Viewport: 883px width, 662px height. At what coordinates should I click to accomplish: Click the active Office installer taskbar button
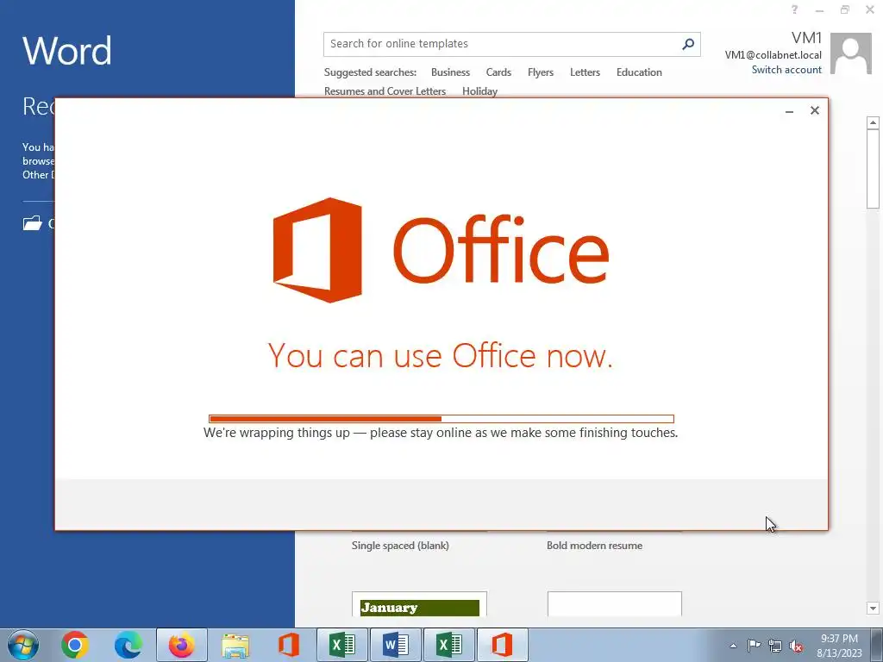(x=503, y=645)
